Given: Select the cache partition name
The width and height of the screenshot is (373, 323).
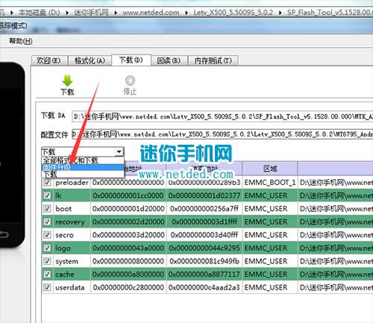Looking at the screenshot, I should click(x=65, y=275).
